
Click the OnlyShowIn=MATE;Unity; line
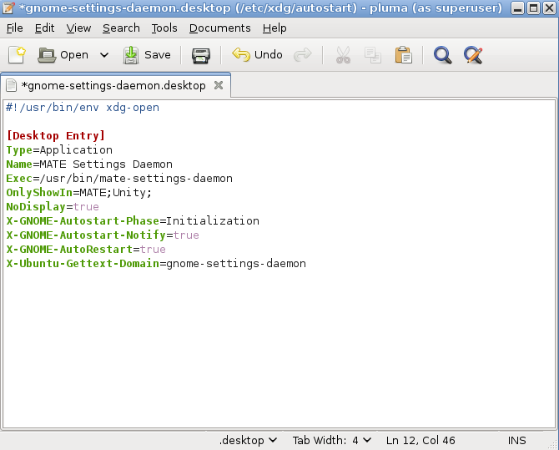pos(78,193)
